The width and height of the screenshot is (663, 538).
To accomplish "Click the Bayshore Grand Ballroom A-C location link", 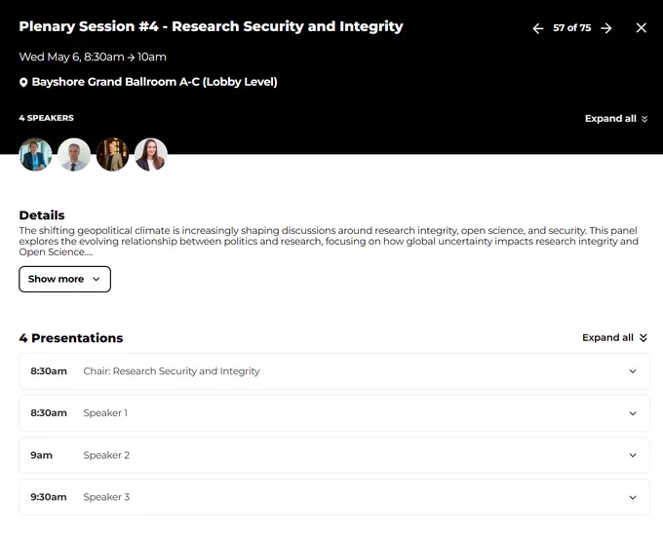I will pyautogui.click(x=155, y=82).
